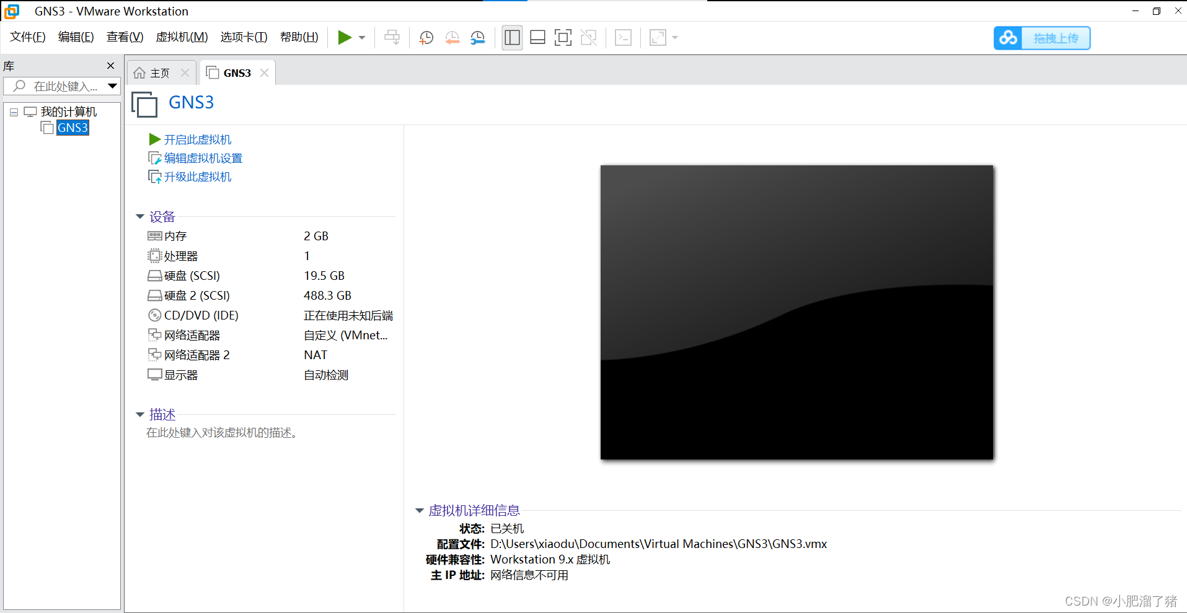
Task: Click the 编辑虚拟机设置 link
Action: tap(203, 159)
